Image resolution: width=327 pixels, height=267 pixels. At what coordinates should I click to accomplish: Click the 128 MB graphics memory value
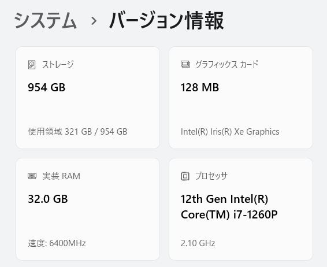200,87
